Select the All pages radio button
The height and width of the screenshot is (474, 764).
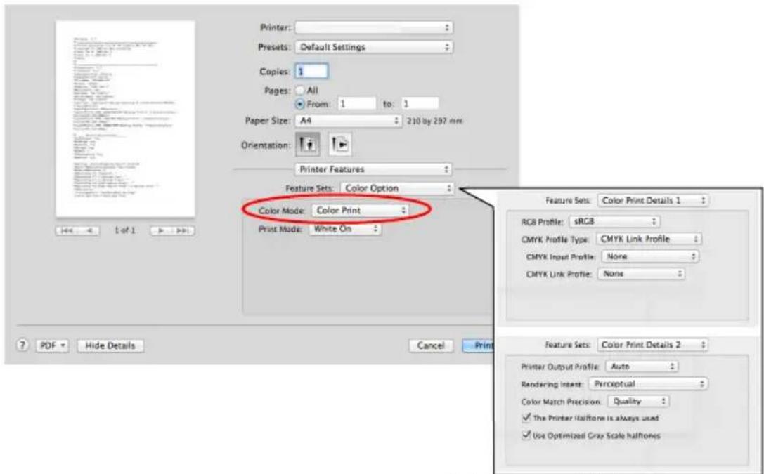click(301, 91)
